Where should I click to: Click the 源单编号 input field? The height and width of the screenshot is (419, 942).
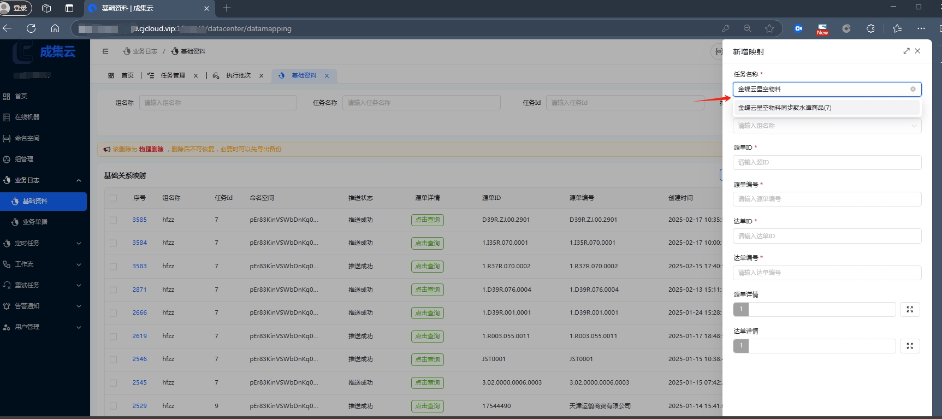(827, 199)
